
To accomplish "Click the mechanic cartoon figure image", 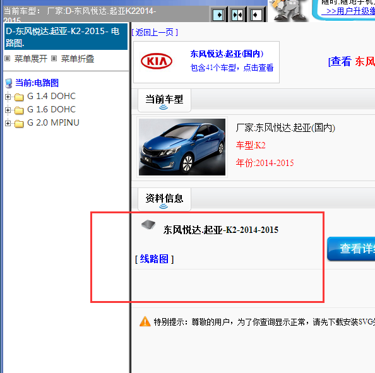I will click(289, 11).
